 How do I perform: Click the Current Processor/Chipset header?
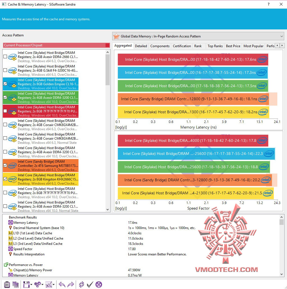tap(57, 45)
